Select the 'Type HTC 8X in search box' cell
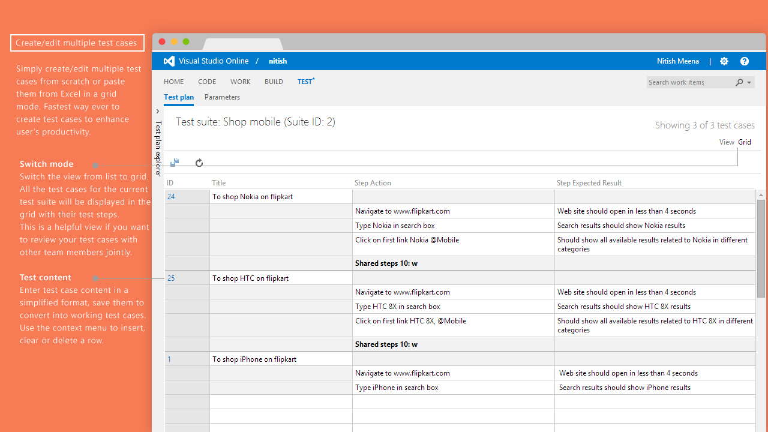The width and height of the screenshot is (768, 432). [454, 307]
